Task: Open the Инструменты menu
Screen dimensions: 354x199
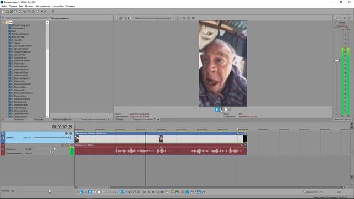Action: click(43, 6)
